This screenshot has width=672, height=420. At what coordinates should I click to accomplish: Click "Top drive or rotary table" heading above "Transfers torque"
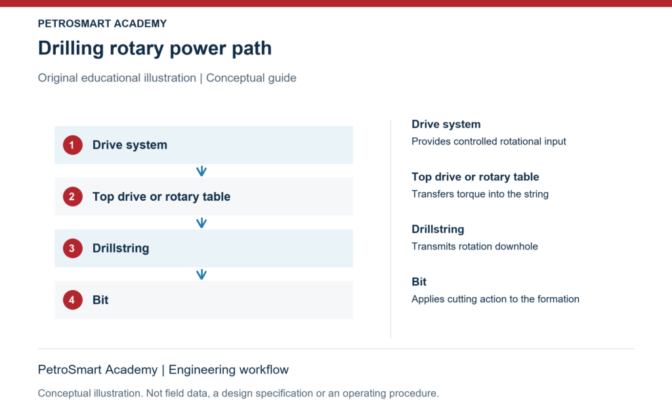[475, 177]
